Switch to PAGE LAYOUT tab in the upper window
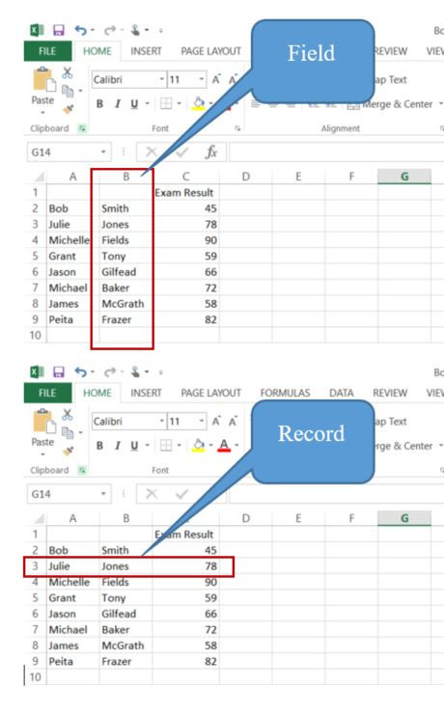The image size is (444, 714). (210, 51)
